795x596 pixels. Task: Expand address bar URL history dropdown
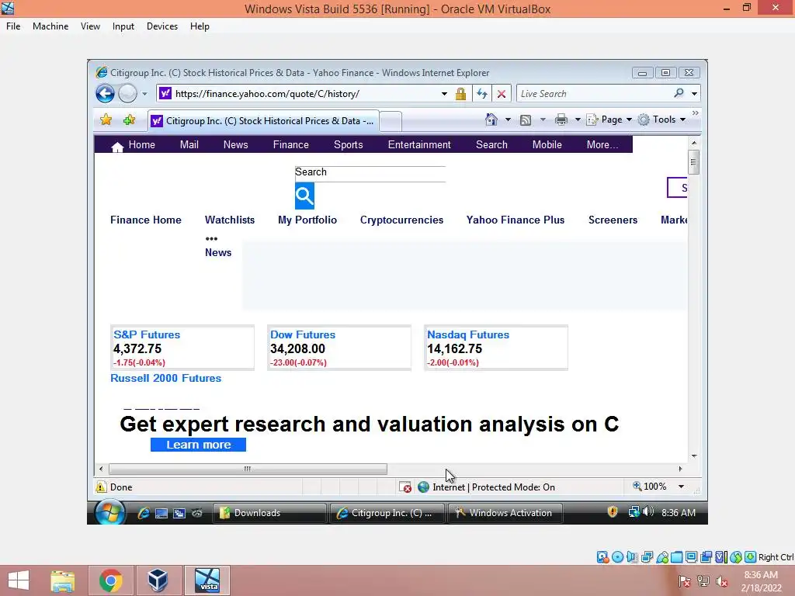[444, 94]
